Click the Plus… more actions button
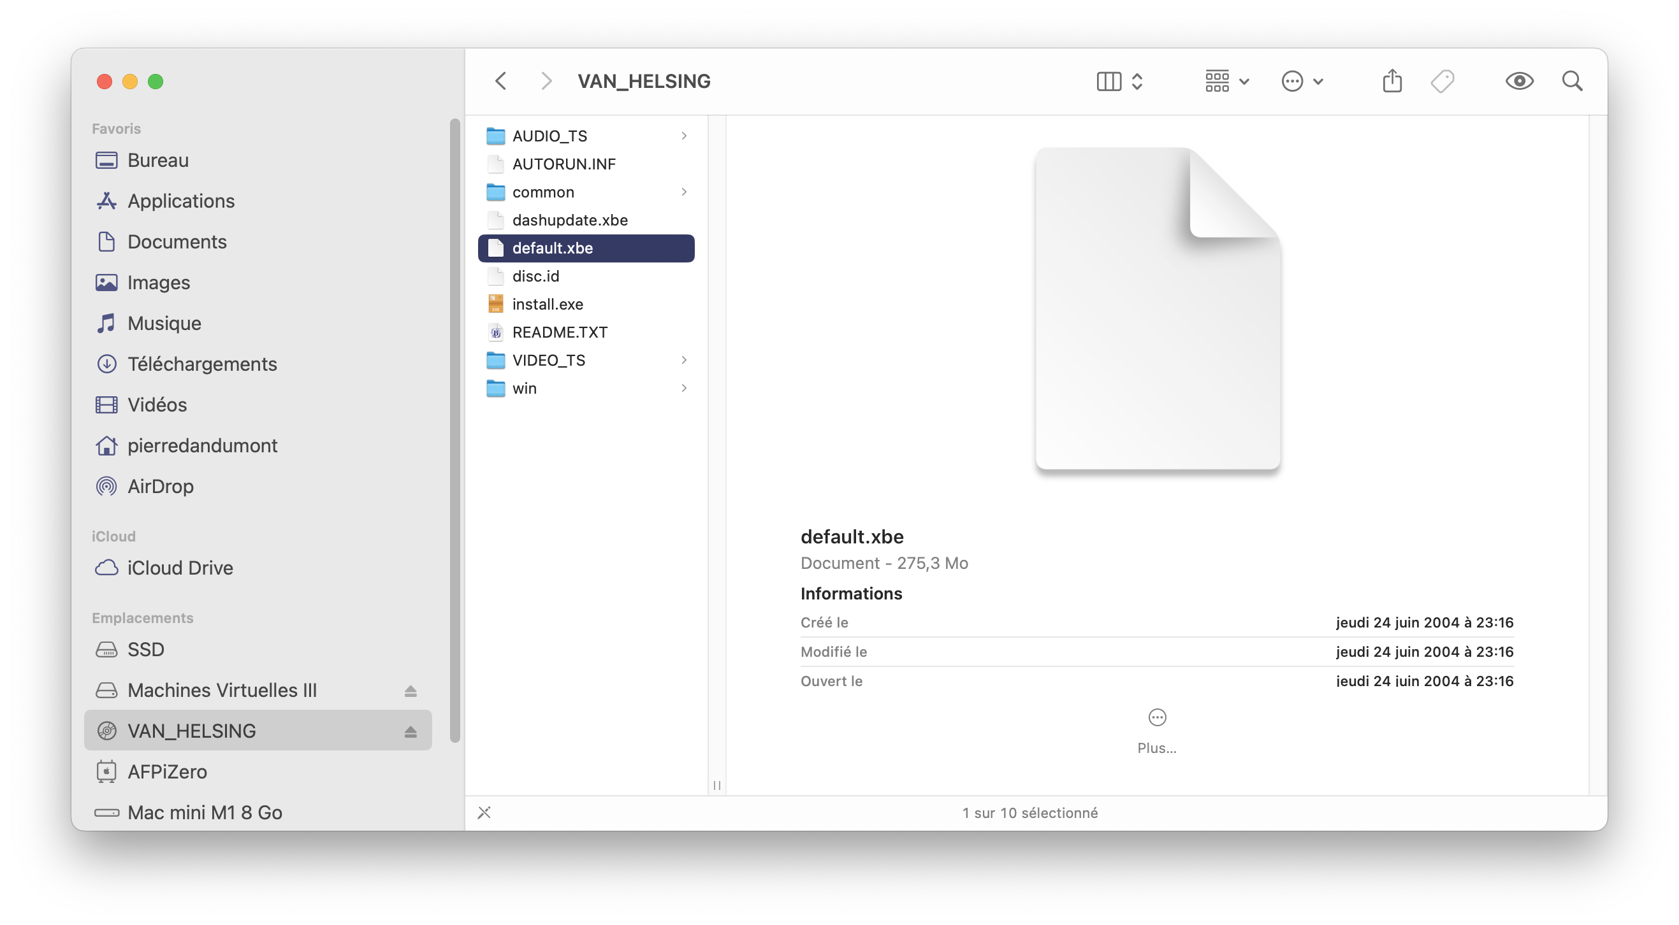This screenshot has height=925, width=1679. point(1157,731)
